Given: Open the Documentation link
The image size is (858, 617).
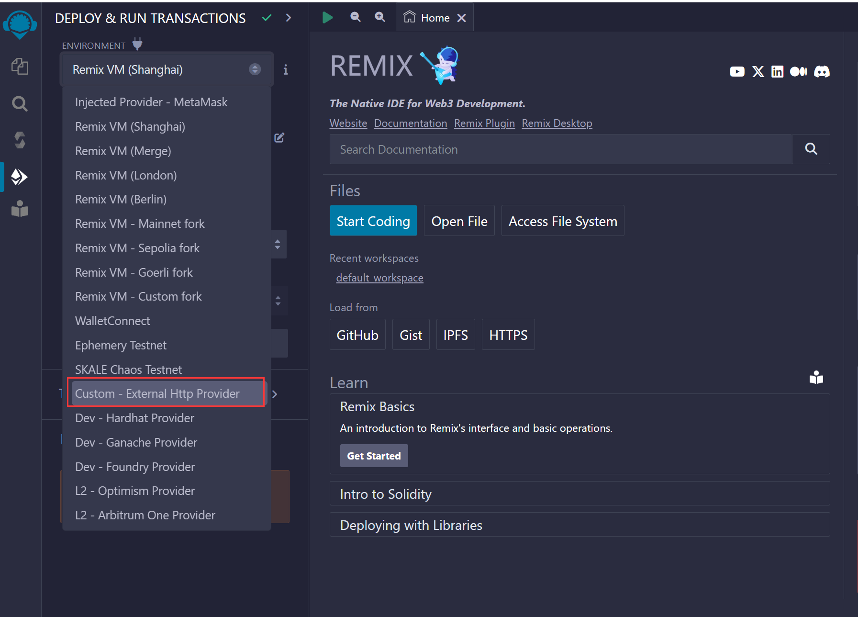Looking at the screenshot, I should click(411, 123).
